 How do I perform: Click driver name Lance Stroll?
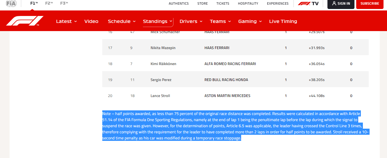click(x=160, y=96)
